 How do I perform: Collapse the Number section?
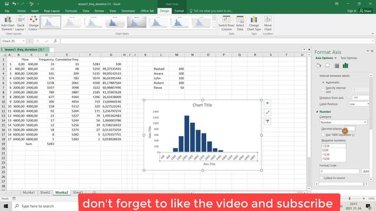(317, 112)
